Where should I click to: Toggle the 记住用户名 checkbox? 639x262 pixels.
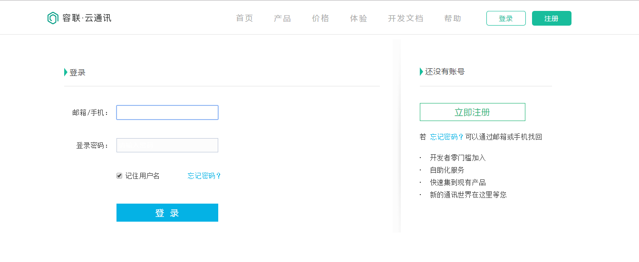119,176
